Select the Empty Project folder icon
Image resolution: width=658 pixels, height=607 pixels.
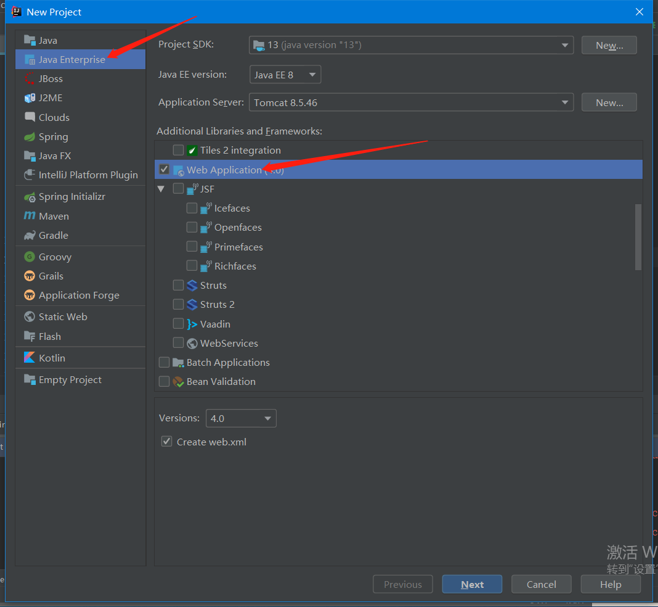(30, 380)
